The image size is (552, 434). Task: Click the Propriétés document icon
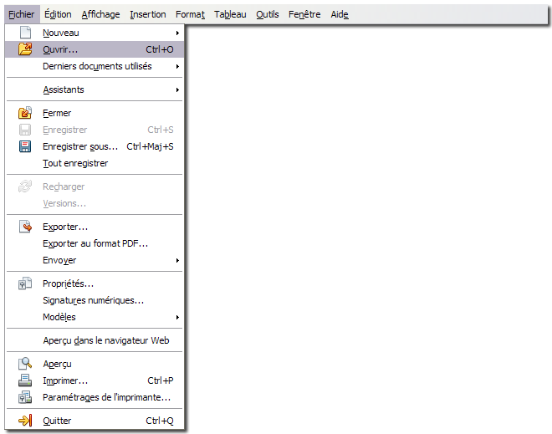[25, 283]
